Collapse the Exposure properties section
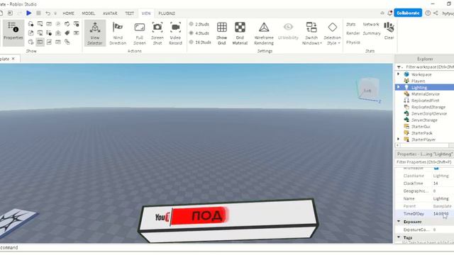 click(399, 222)
